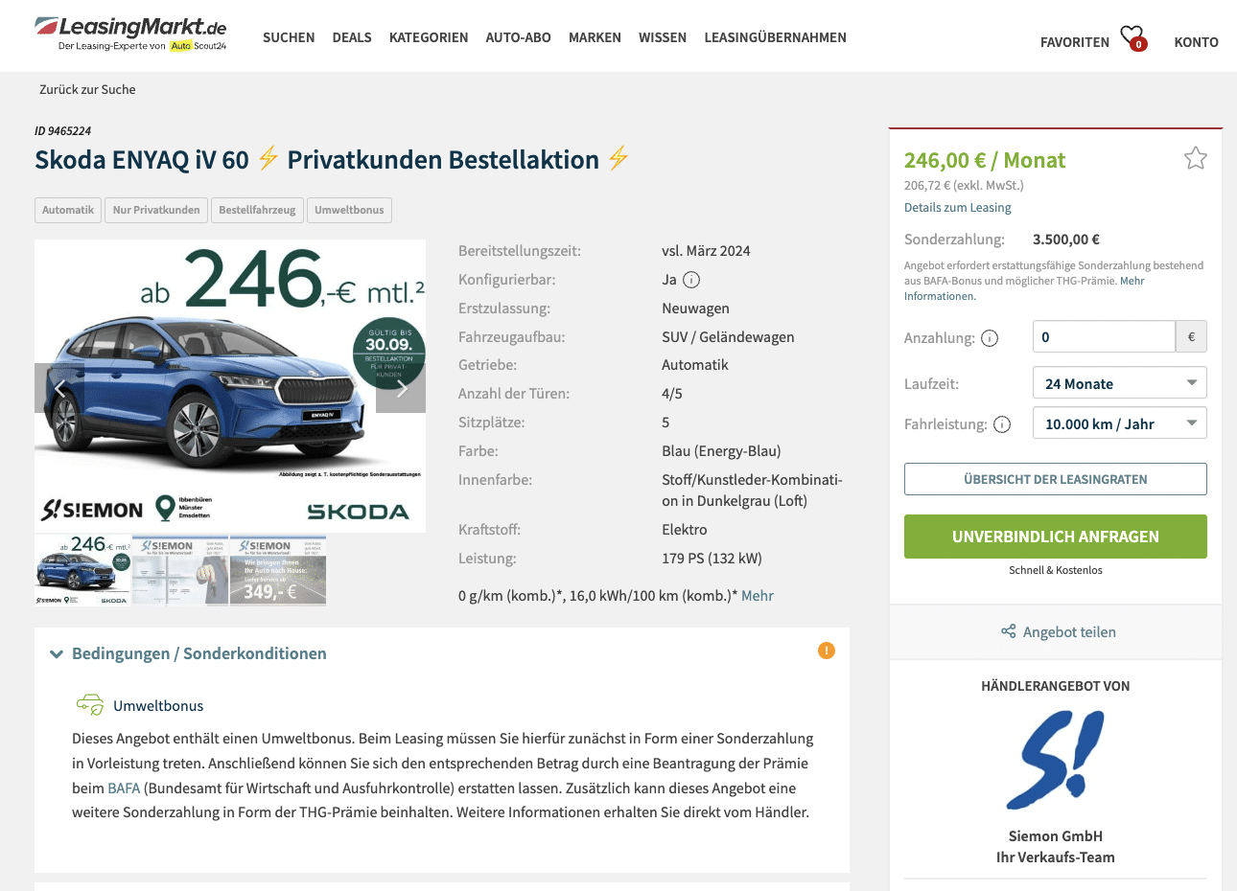Screen dimensions: 1237x891
Task: Click the Umweltbonus section heading
Action: [158, 706]
